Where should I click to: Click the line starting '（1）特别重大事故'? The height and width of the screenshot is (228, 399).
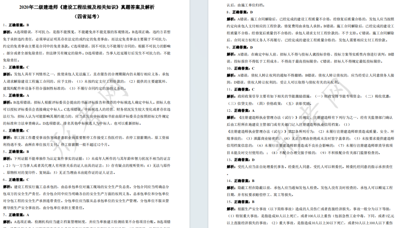(x=310, y=216)
